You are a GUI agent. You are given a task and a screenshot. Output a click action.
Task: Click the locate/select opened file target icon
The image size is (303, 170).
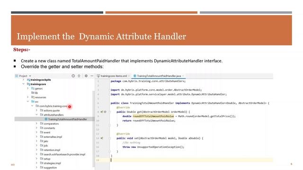pos(73,76)
